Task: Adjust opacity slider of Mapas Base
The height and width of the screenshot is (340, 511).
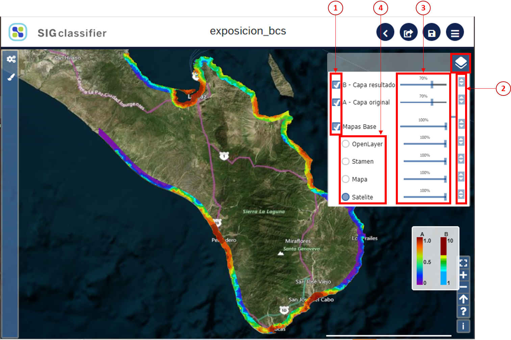Action: coord(424,126)
